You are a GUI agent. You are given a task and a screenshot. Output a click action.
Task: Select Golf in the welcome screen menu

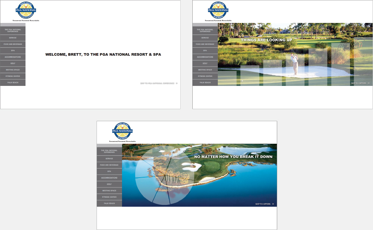(13, 63)
